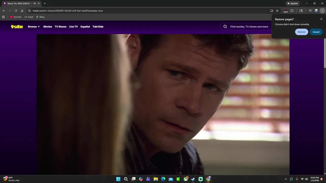This screenshot has height=183, width=326.
Task: Mute the tab via its audio icon
Action: pos(35,4)
